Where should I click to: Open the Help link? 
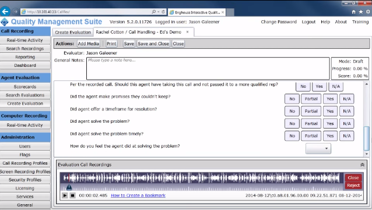tap(325, 22)
